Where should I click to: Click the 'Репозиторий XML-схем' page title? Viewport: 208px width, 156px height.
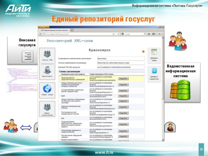70,41
